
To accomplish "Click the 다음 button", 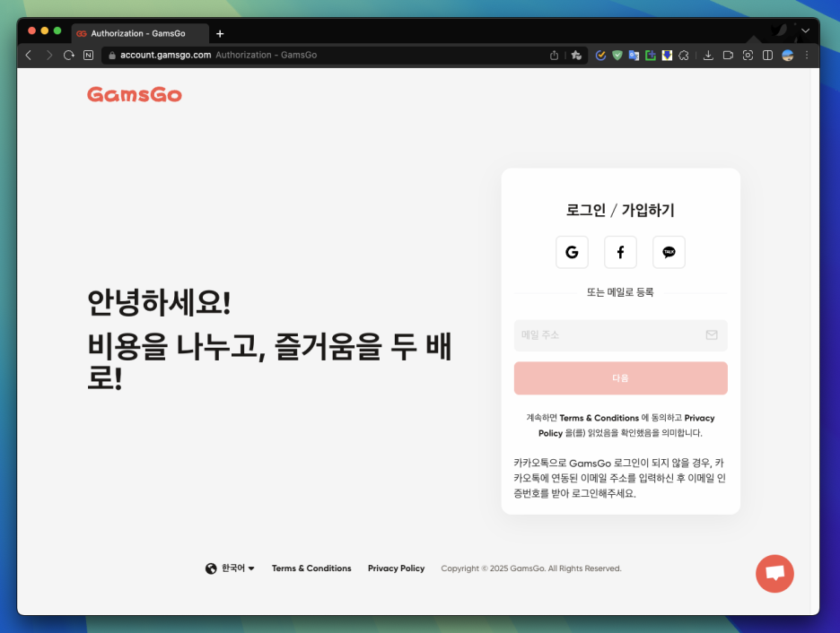I will (620, 378).
